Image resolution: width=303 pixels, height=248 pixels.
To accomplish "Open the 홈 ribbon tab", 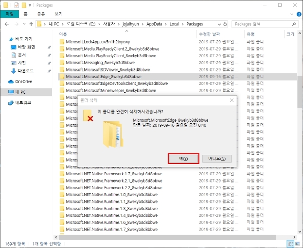I will (x=25, y=14).
